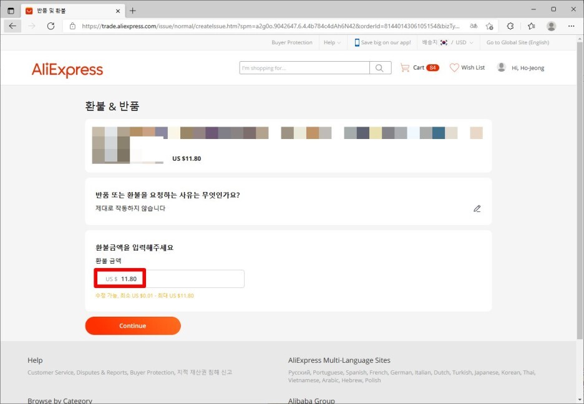
Task: Click the phone icon beside Save big on our app
Action: coord(357,42)
